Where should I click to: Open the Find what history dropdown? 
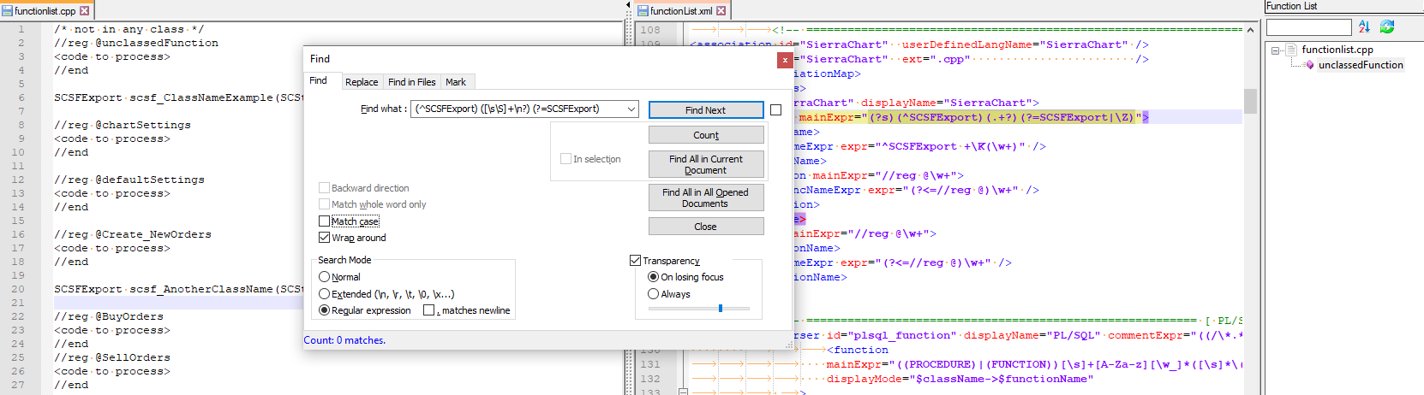click(x=631, y=109)
